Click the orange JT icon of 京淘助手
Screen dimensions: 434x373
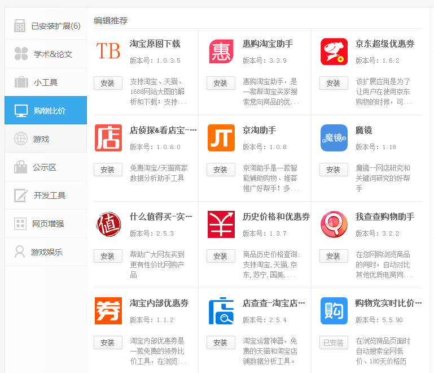tap(221, 138)
